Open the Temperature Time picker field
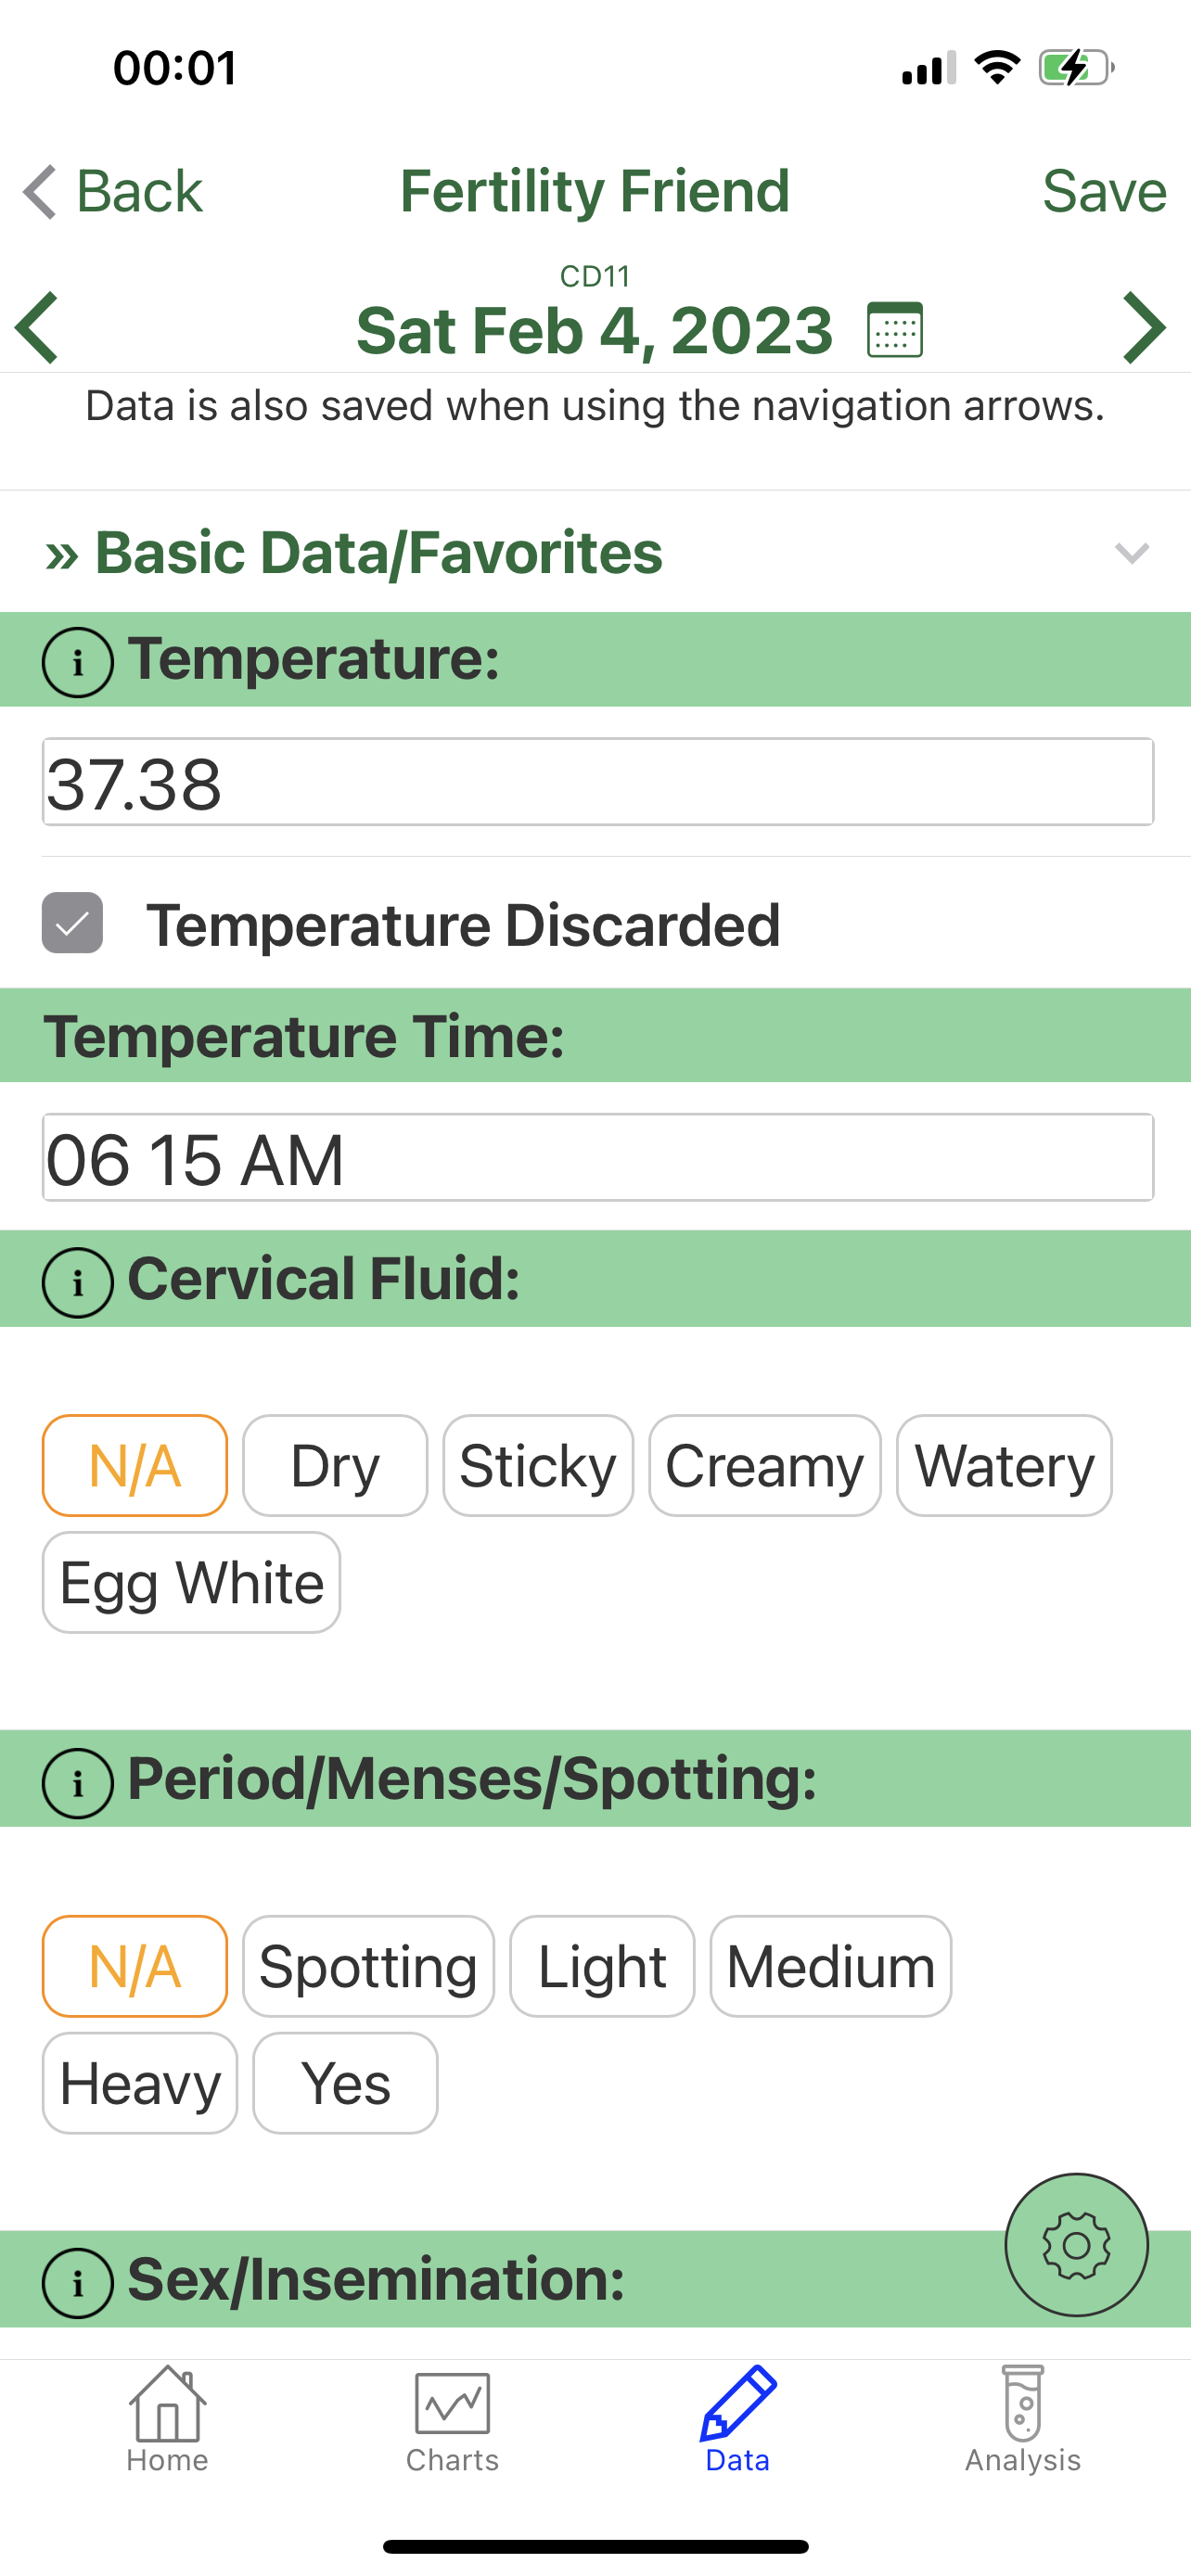The image size is (1191, 2576). point(597,1158)
